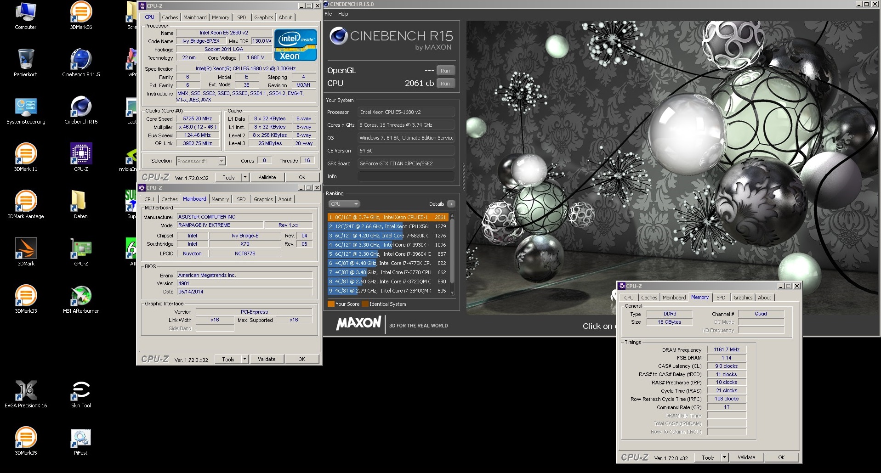Select the Cinebench R15 desktop shortcut

[x=81, y=111]
